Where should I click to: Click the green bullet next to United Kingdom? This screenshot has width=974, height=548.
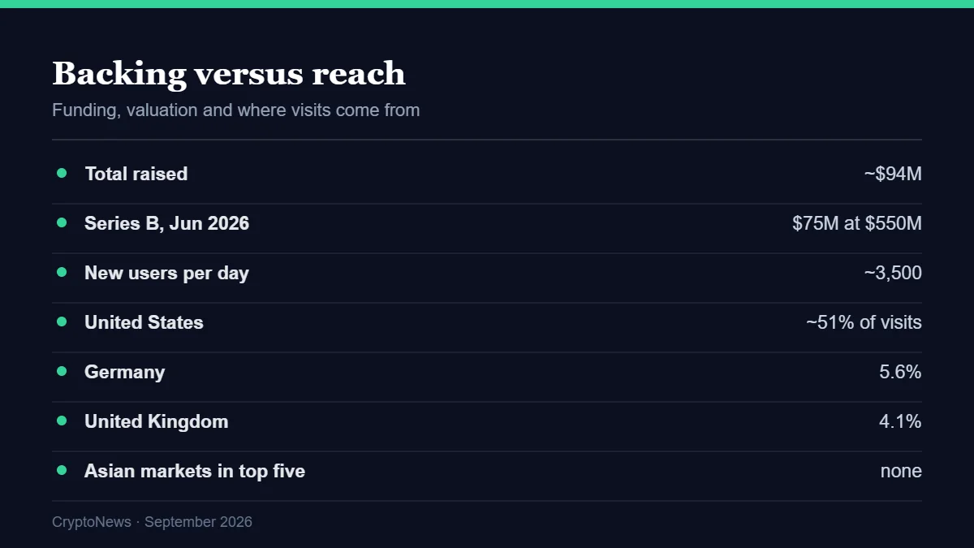point(62,421)
